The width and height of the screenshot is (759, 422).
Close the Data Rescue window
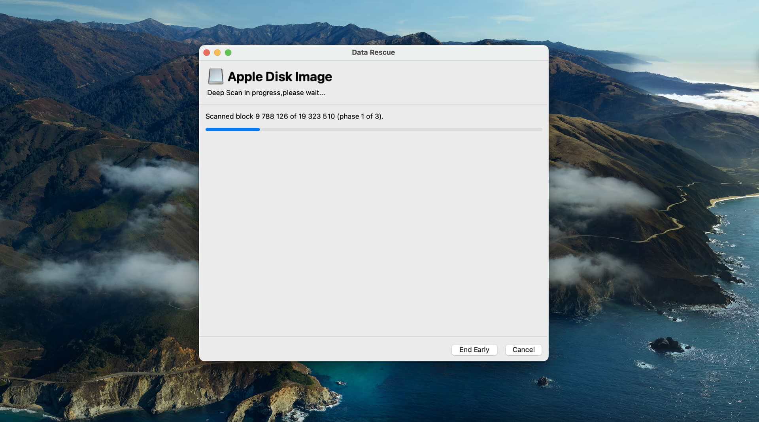click(206, 53)
